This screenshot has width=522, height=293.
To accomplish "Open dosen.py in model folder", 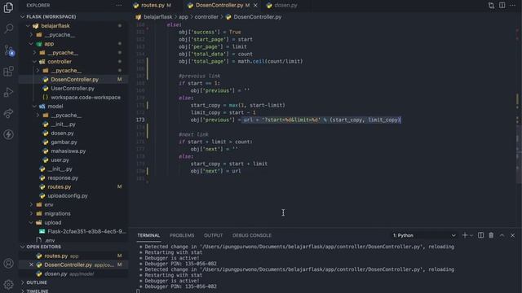I will [x=62, y=133].
